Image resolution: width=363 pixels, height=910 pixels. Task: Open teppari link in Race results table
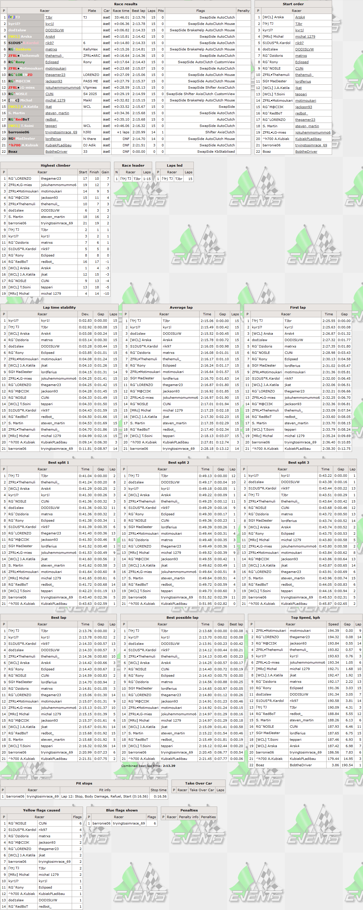click(51, 126)
